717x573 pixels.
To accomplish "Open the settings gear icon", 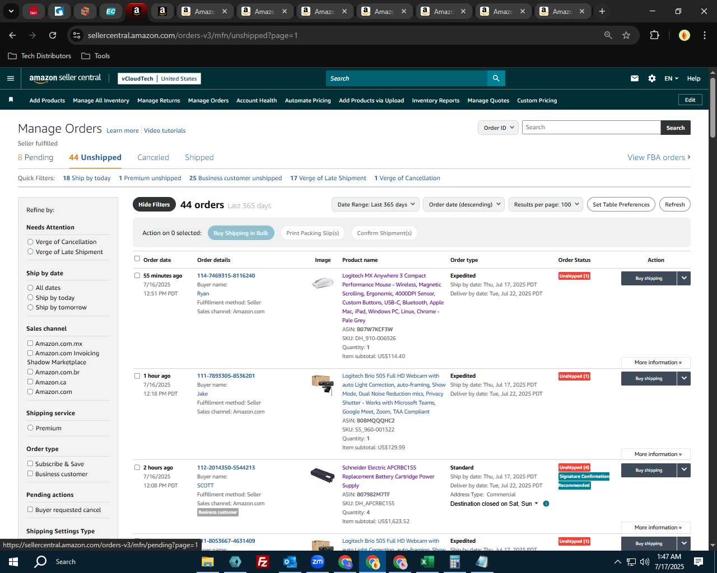I will point(652,78).
